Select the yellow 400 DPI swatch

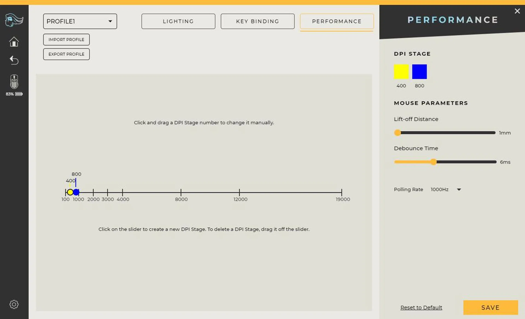pyautogui.click(x=401, y=72)
